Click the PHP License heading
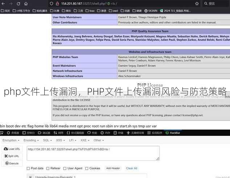This screenshot has width=230, height=178. [150, 85]
